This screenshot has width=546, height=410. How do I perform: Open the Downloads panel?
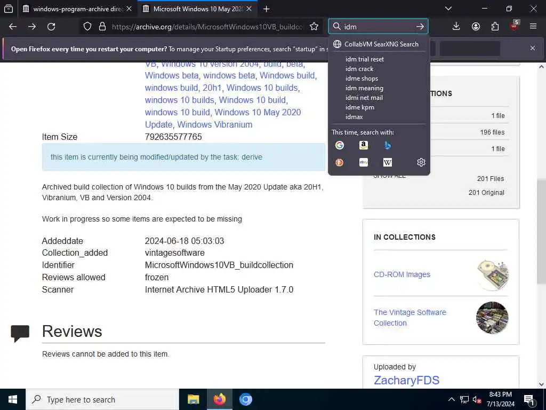coord(456,27)
